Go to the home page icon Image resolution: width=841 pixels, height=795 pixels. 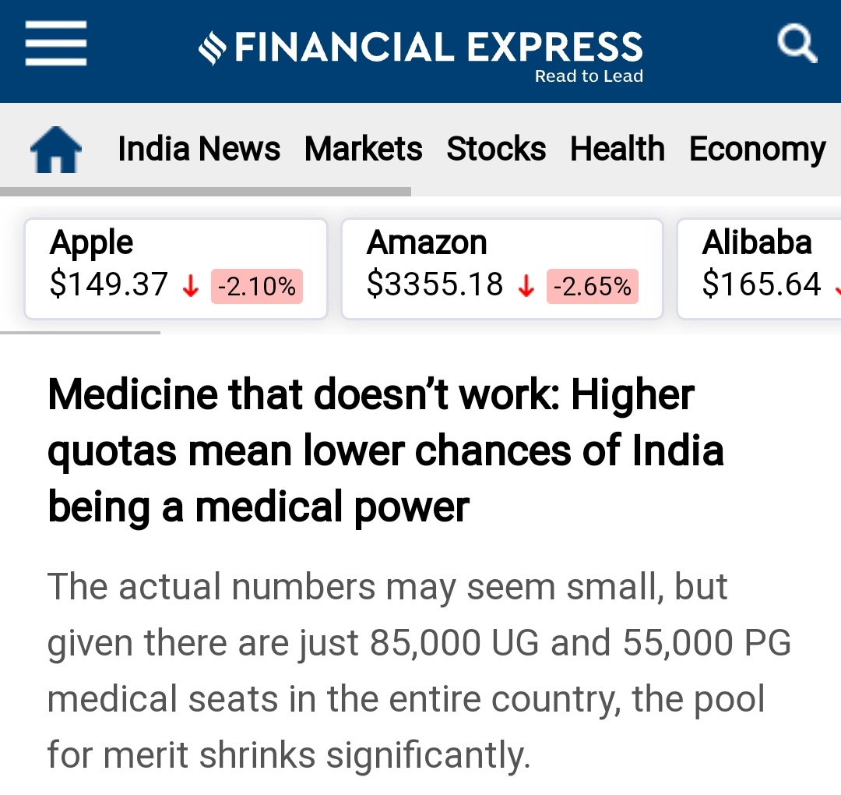56,149
